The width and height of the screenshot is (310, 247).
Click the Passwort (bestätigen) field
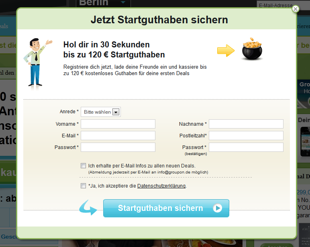(x=246, y=147)
